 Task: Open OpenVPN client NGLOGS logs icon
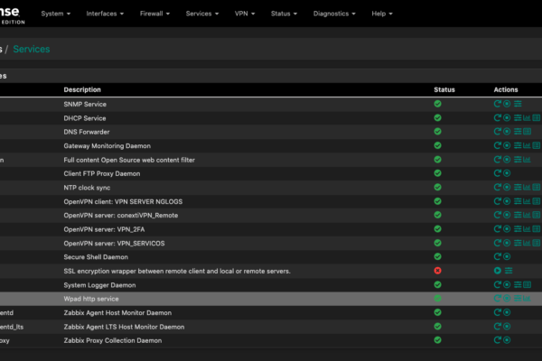[536, 201]
